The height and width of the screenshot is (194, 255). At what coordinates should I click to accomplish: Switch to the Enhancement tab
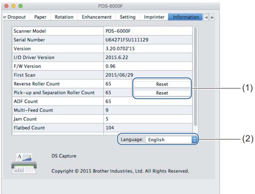click(x=97, y=17)
